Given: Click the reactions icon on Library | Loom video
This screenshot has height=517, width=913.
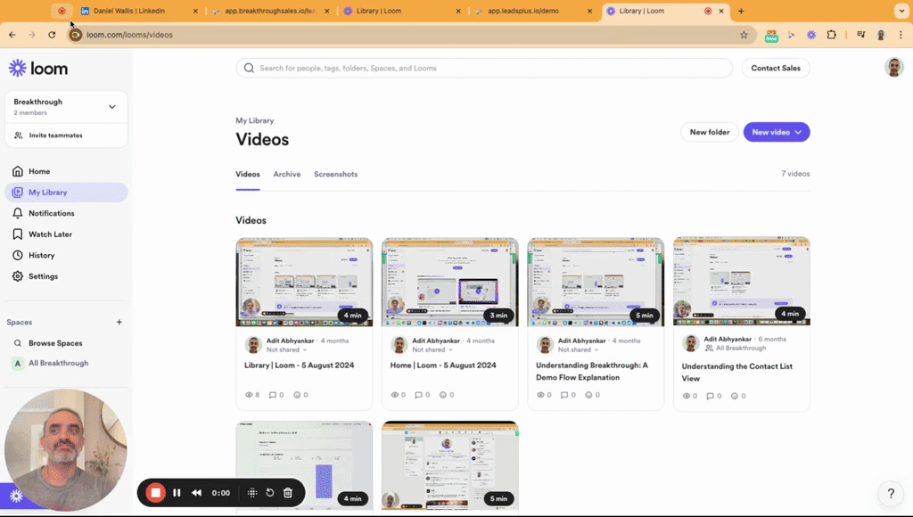Looking at the screenshot, I should tap(297, 395).
